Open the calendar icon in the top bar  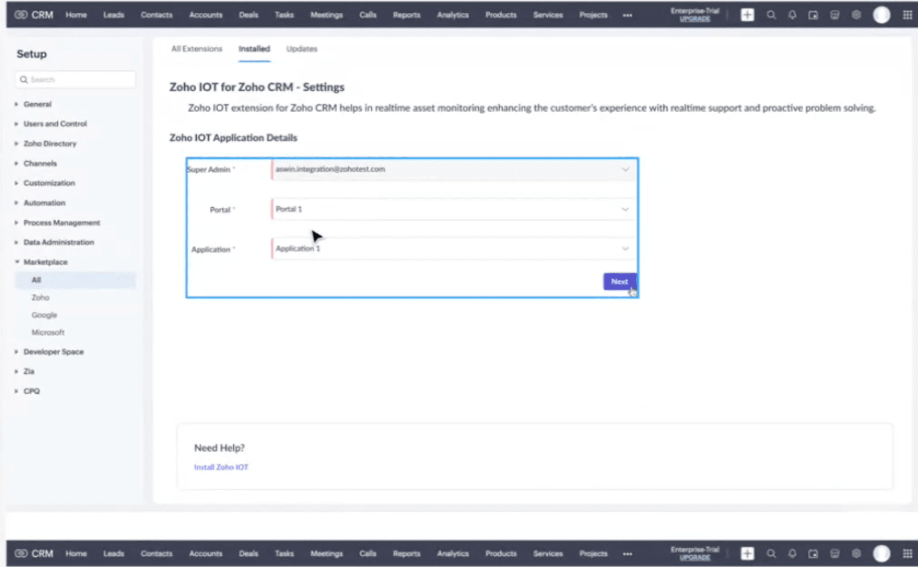click(x=813, y=15)
